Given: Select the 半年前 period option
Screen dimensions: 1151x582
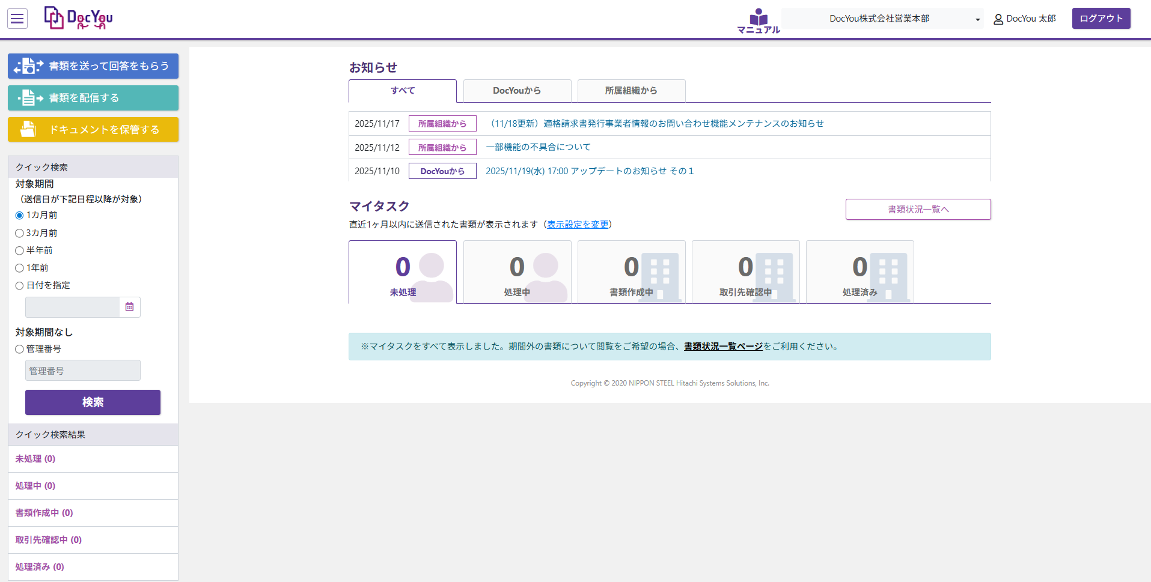Looking at the screenshot, I should tap(19, 250).
